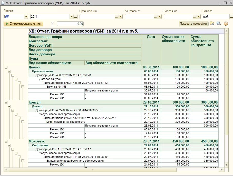Click the Показать настройки button
This screenshot has width=233, height=176.
point(193,24)
